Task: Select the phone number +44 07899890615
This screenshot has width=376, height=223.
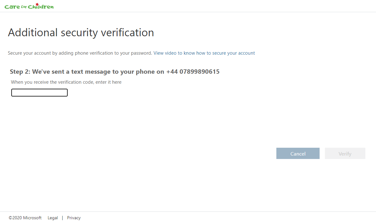Action: 193,72
